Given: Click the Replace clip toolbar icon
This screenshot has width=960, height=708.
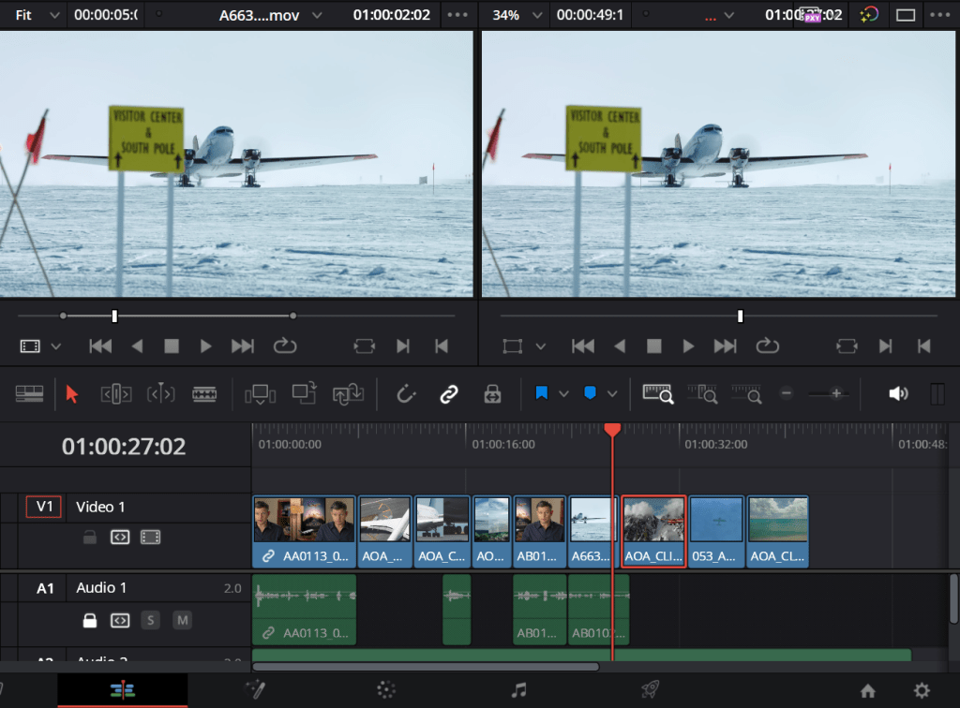Looking at the screenshot, I should (348, 394).
